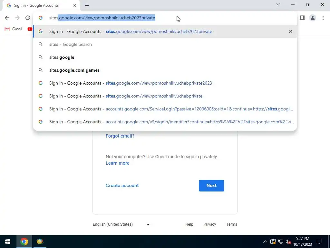
Task: Open the Windows Start menu
Action: tap(8, 242)
